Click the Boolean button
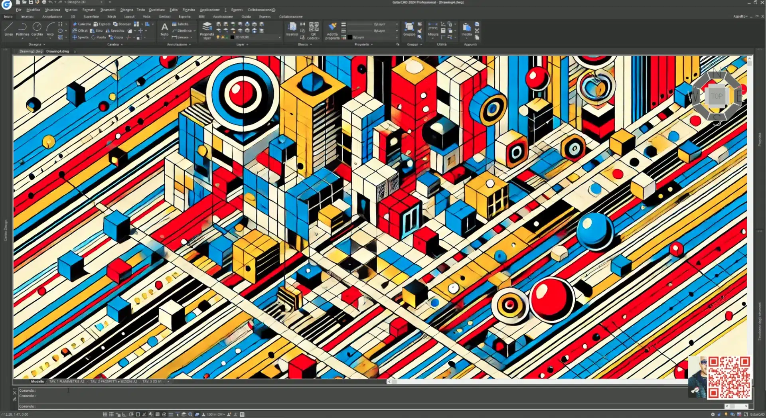This screenshot has height=418, width=766. [x=122, y=24]
